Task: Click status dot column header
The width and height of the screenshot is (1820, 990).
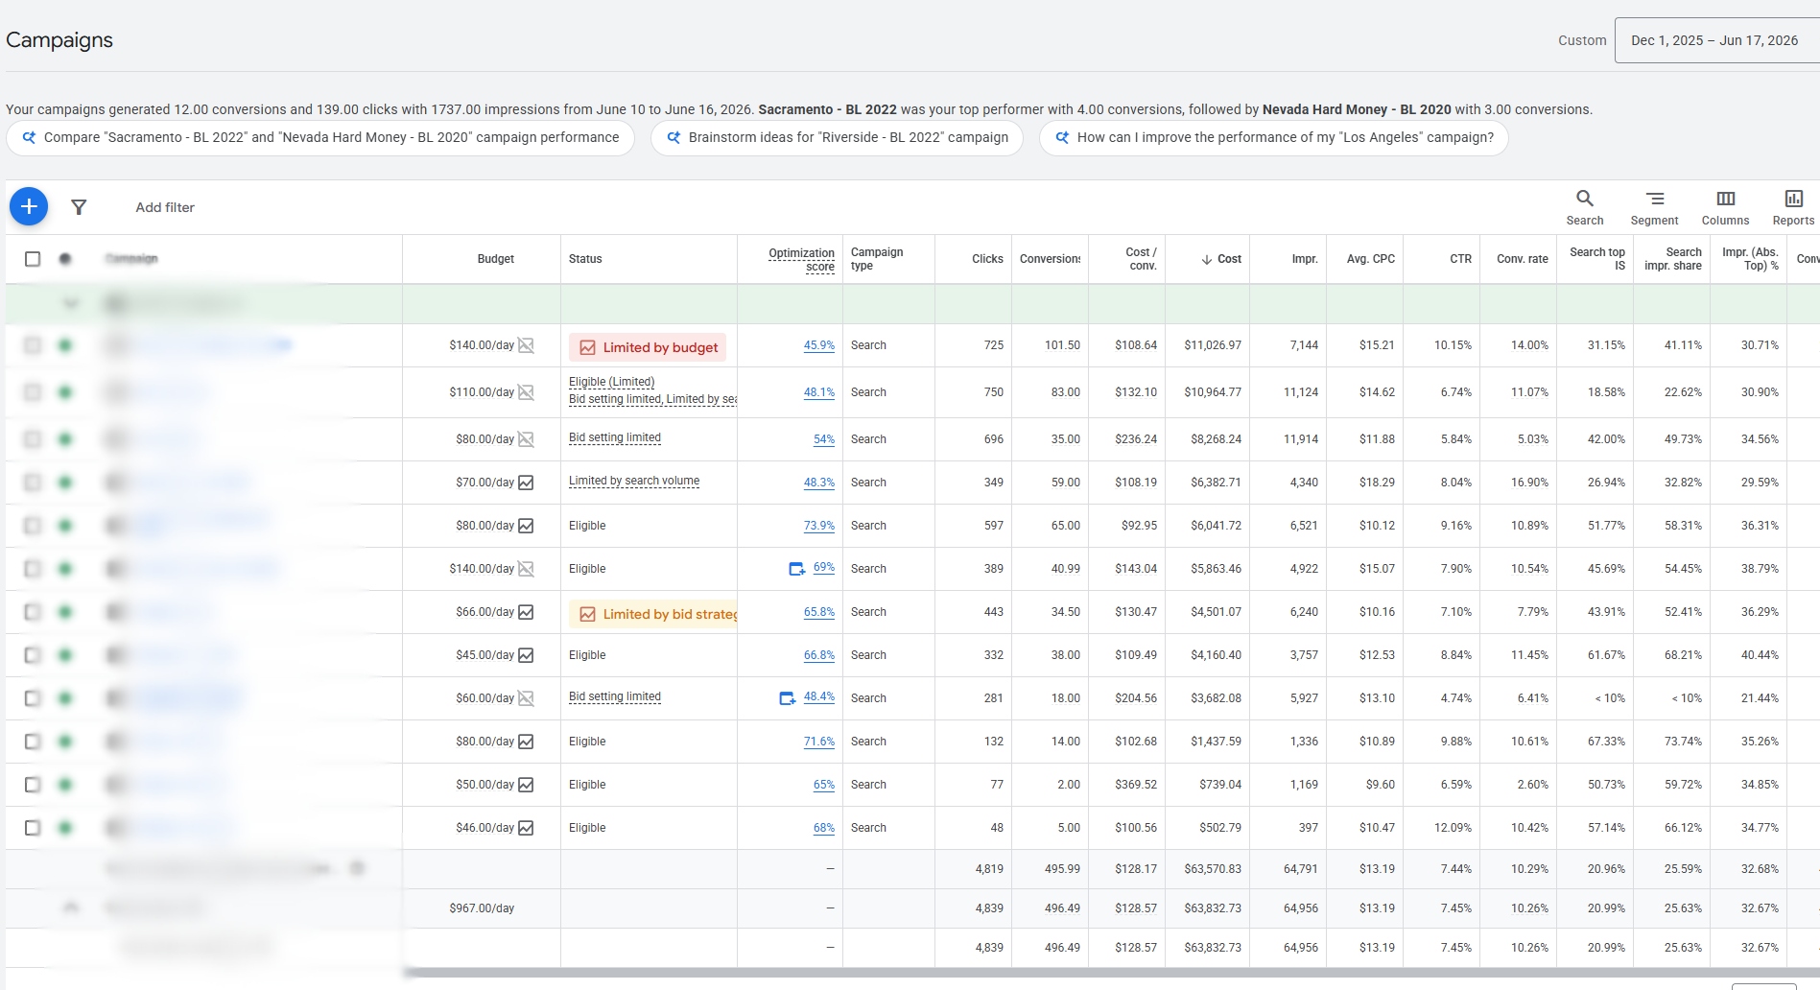Action: pyautogui.click(x=65, y=259)
